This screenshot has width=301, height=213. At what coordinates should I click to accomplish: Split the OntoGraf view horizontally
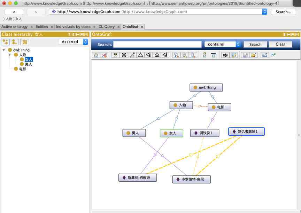289,34
